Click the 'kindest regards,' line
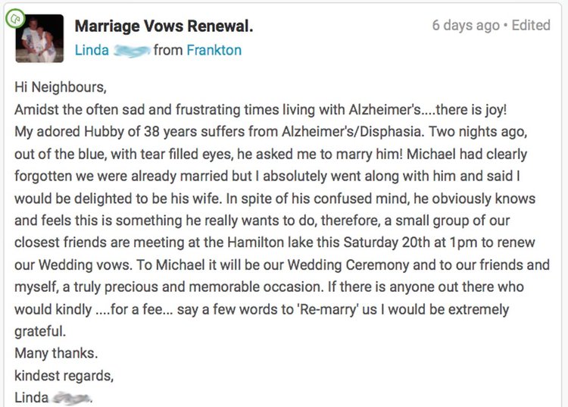Image resolution: width=568 pixels, height=407 pixels. pos(64,376)
